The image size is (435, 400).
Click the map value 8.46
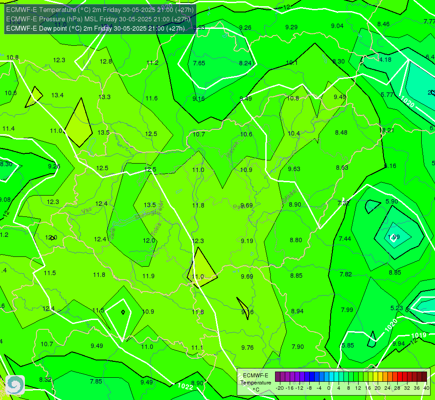click(x=383, y=24)
